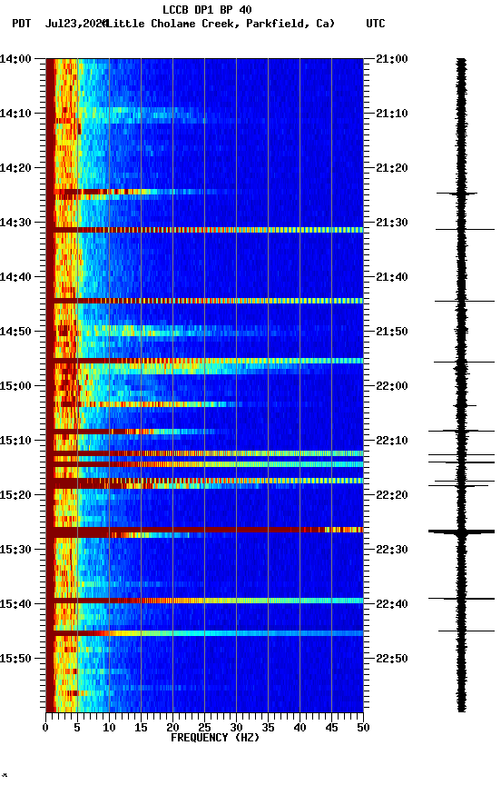Click the '5' frequency axis tick label
The image size is (501, 785).
pyautogui.click(x=77, y=728)
